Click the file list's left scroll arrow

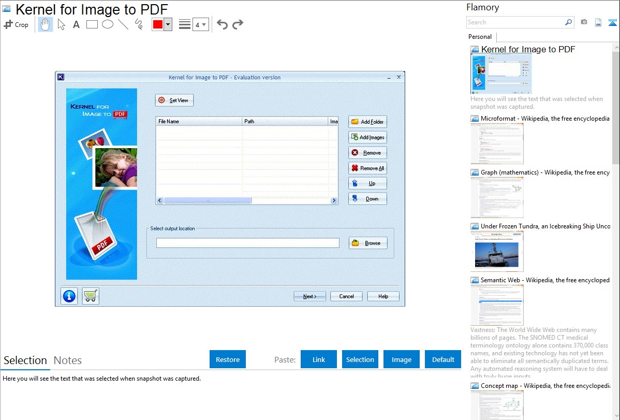pos(160,200)
